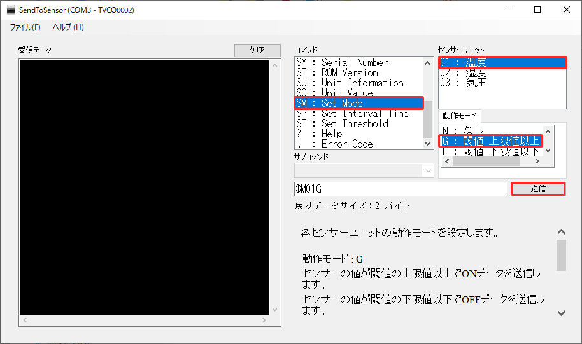
Task: Click the mode list horizontal scrollbar thumb
Action: (486, 162)
